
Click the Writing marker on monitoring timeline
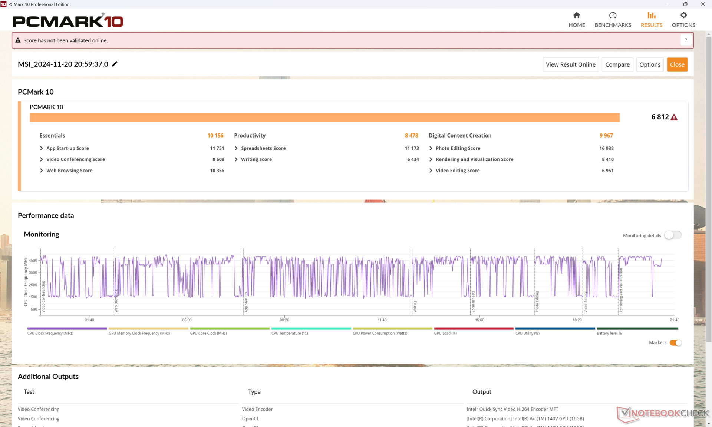pos(415,306)
